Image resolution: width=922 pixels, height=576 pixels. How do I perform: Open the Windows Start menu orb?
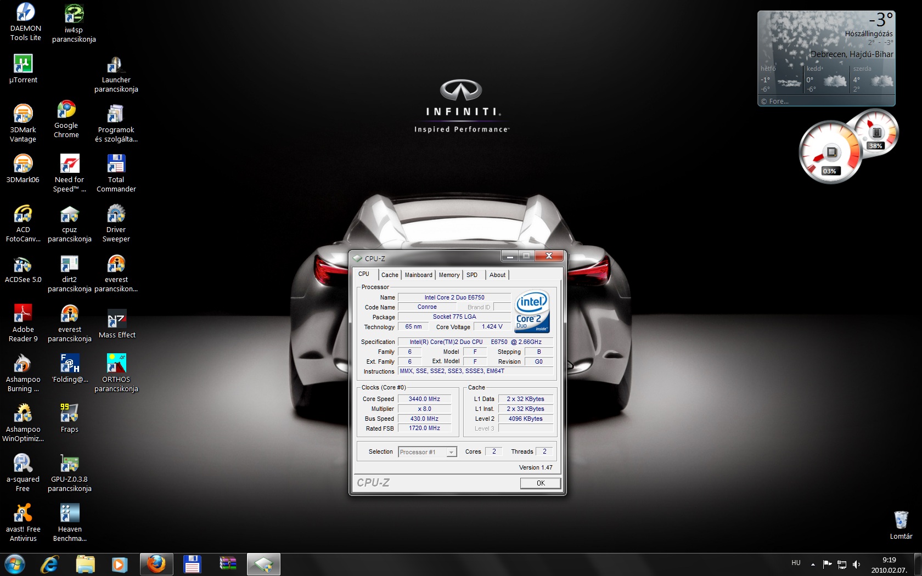point(15,564)
